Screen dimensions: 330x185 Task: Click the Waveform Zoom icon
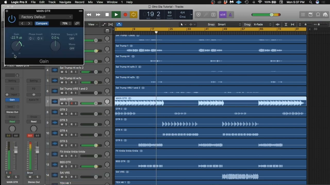pos(278,24)
